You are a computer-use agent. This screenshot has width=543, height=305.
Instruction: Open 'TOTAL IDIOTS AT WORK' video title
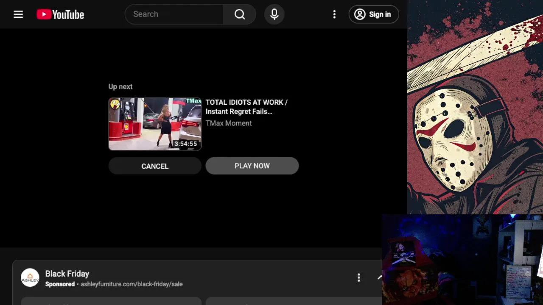[x=246, y=107]
